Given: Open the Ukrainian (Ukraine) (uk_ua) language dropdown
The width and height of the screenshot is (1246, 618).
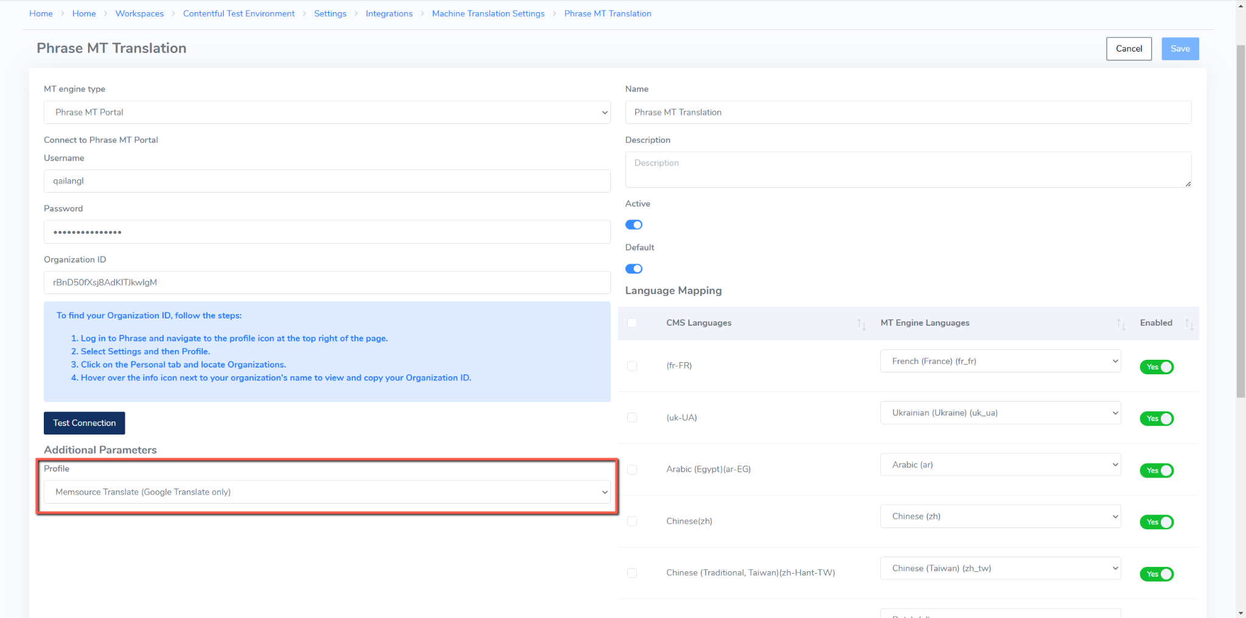Looking at the screenshot, I should coord(1000,413).
